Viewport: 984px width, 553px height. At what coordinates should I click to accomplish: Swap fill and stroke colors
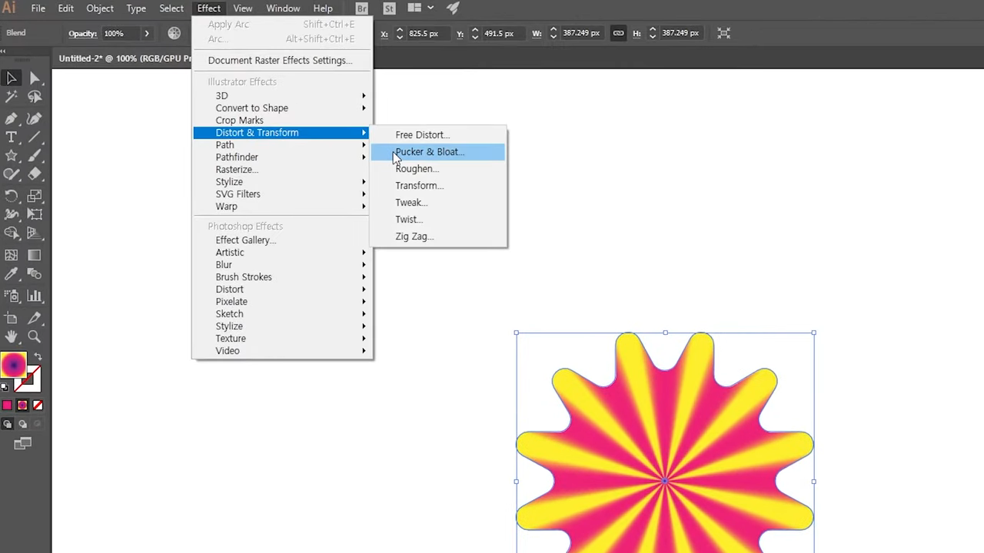(38, 357)
